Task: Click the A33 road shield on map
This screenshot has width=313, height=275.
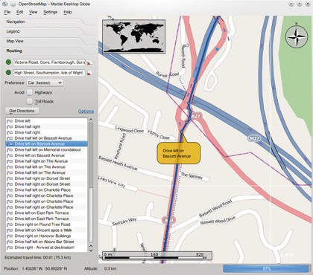Action: click(x=169, y=220)
